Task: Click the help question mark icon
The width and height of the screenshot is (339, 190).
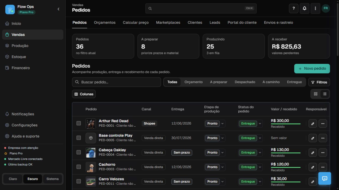Action: pyautogui.click(x=294, y=8)
